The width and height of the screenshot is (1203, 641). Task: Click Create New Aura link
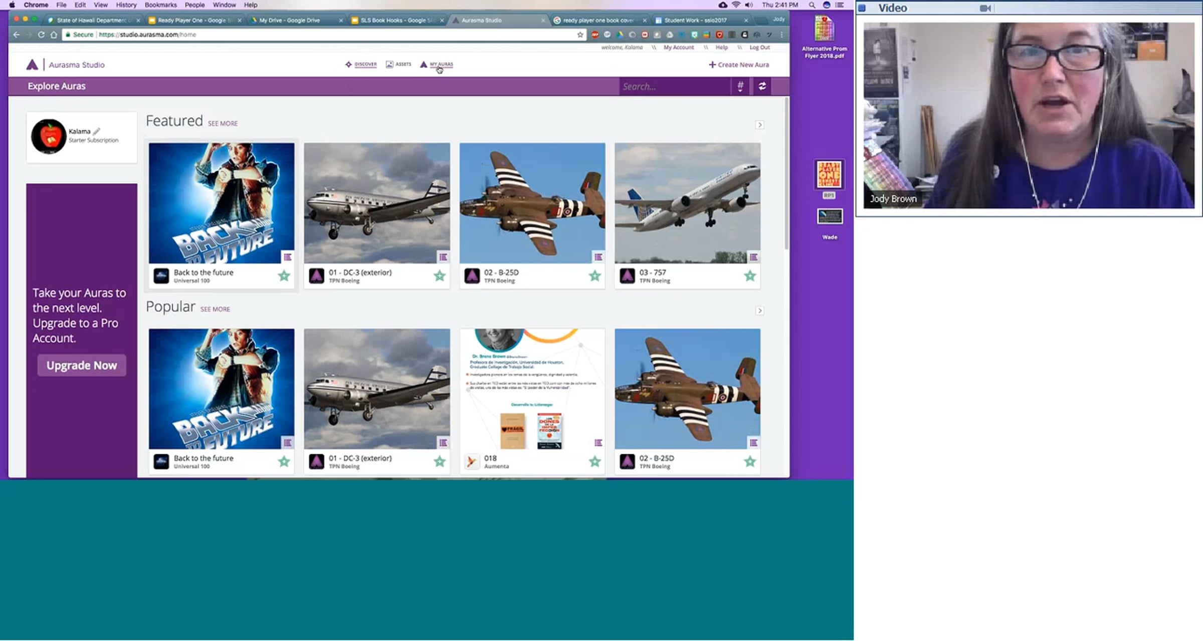pyautogui.click(x=739, y=65)
